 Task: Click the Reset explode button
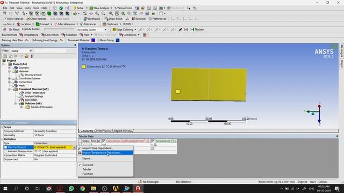[15, 29]
